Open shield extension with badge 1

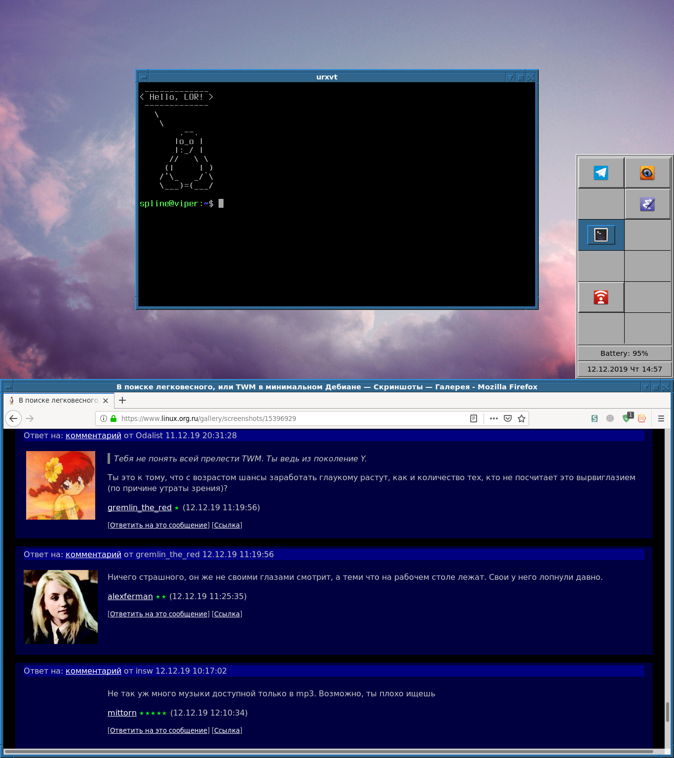pyautogui.click(x=627, y=417)
